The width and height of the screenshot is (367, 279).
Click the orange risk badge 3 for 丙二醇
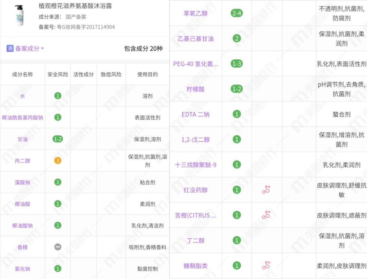(58, 161)
